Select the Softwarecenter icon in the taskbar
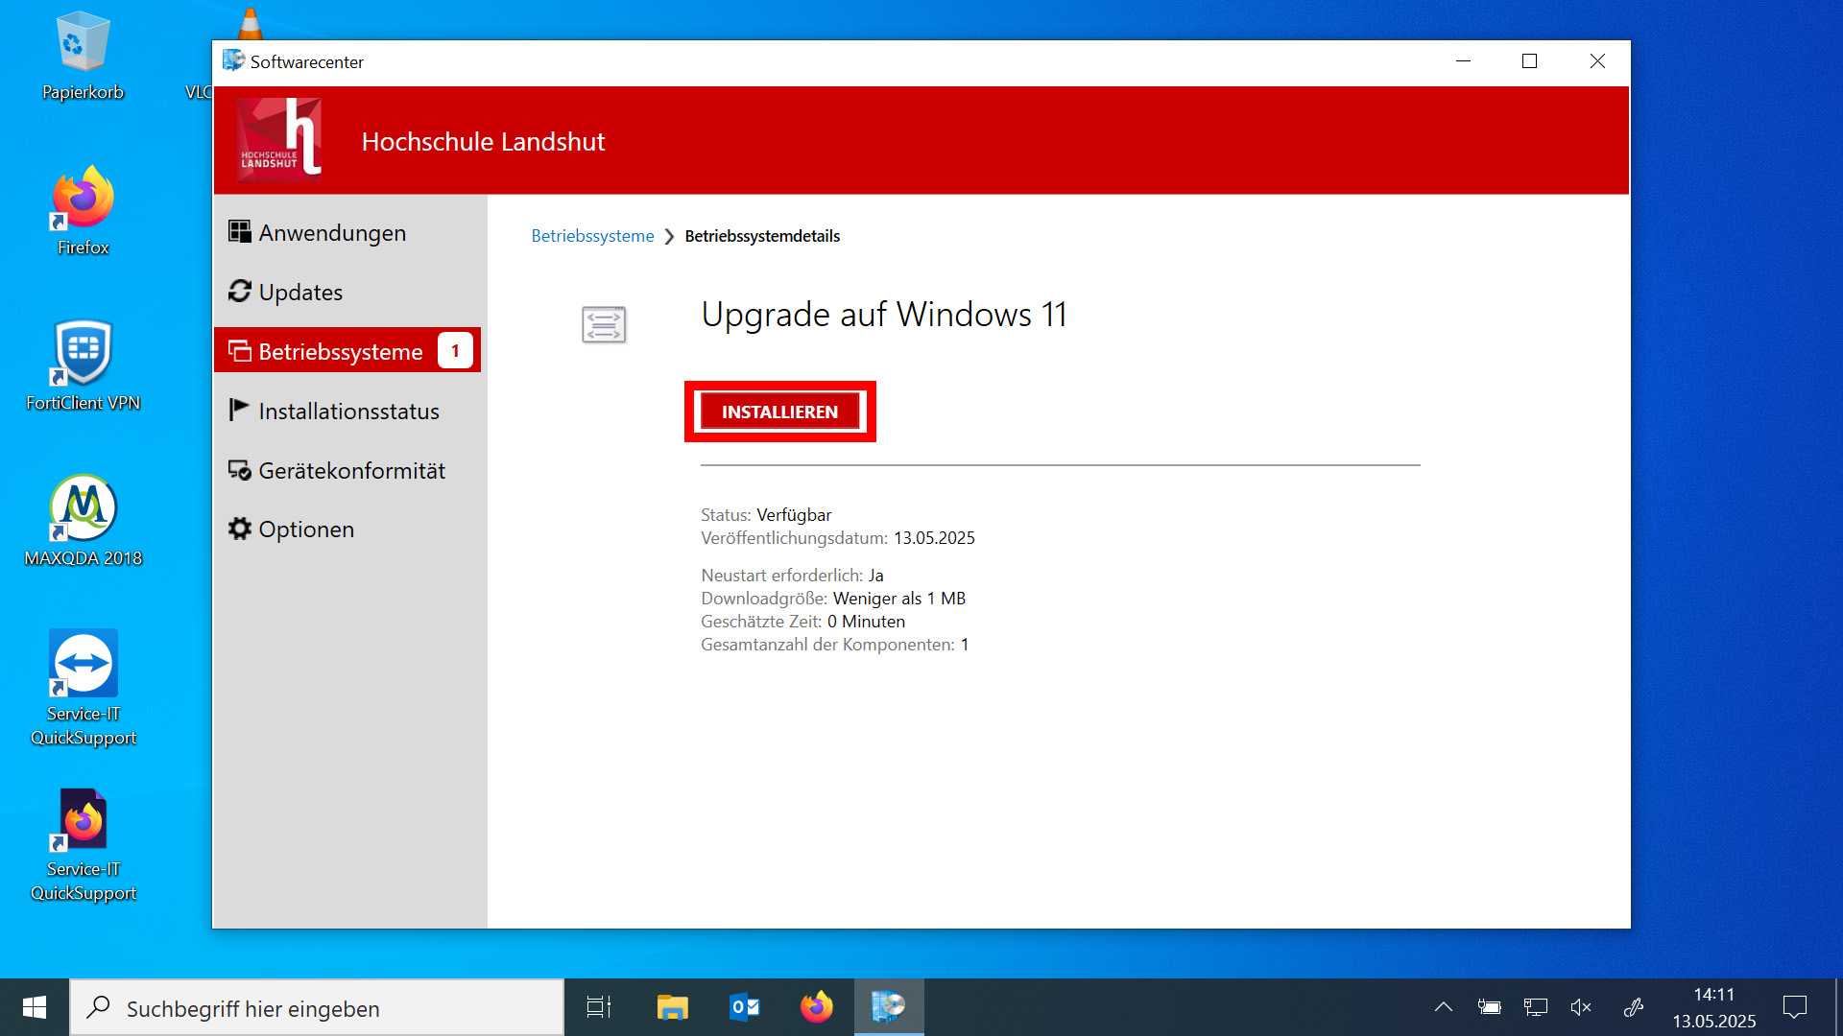 [x=888, y=1007]
